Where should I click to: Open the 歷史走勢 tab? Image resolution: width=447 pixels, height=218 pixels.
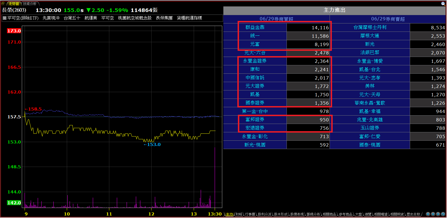413,214
